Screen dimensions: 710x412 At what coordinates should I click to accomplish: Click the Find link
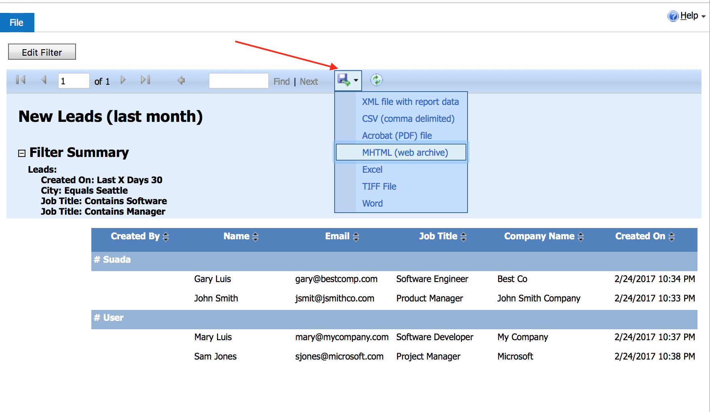point(282,82)
